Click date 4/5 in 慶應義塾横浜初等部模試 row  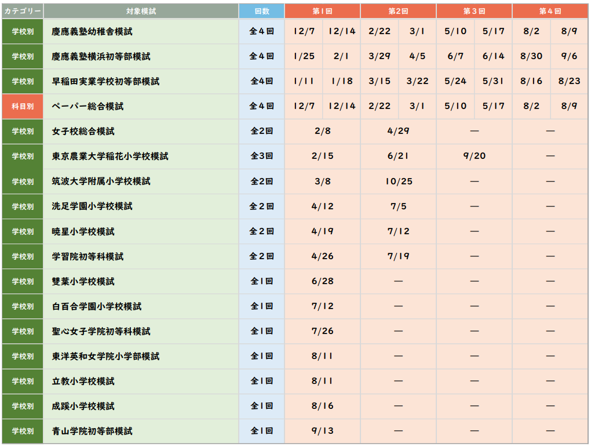coord(417,56)
